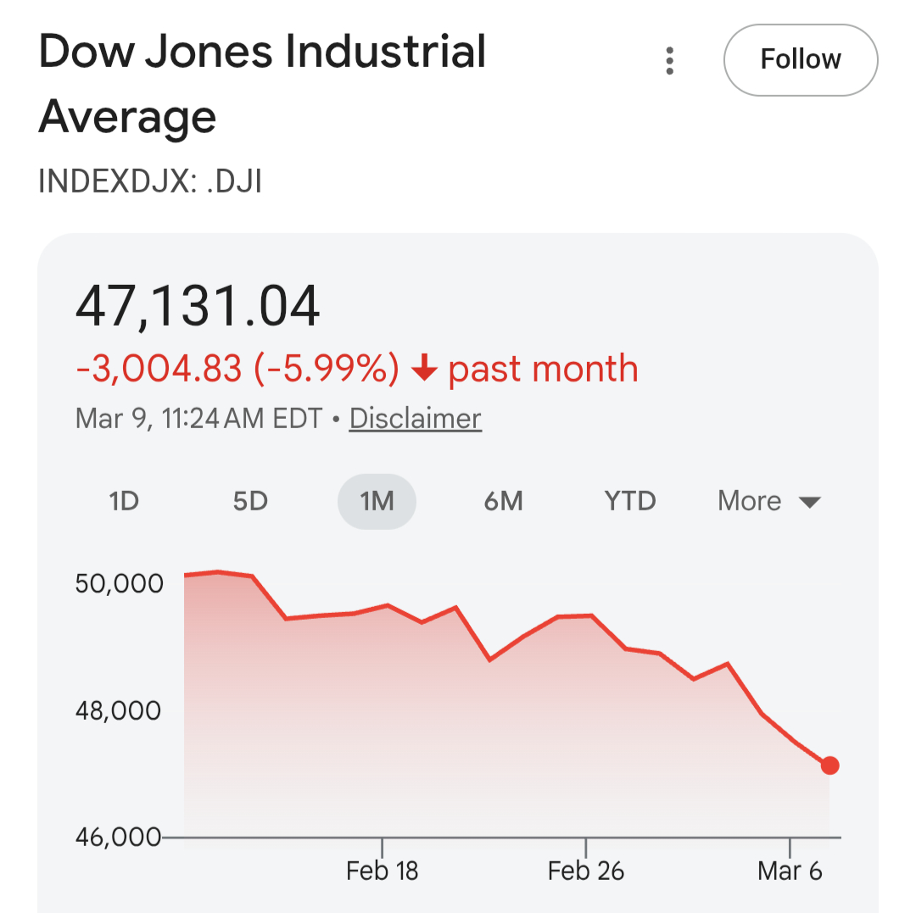Click the red down arrow icon
The width and height of the screenshot is (916, 913).
tap(423, 370)
